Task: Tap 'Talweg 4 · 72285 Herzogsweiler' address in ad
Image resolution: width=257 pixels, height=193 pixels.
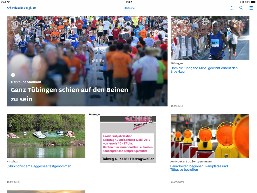Action: [128, 159]
